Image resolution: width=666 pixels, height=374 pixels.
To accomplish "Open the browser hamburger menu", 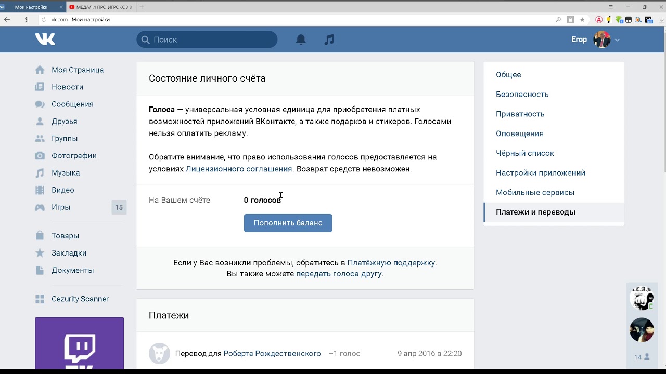I will 611,7.
